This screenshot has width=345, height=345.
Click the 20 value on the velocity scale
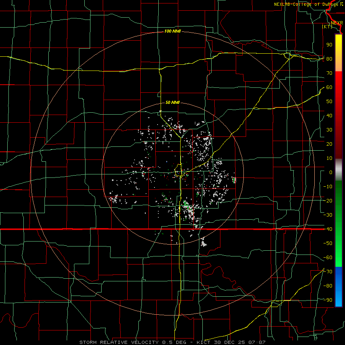[x=329, y=144]
